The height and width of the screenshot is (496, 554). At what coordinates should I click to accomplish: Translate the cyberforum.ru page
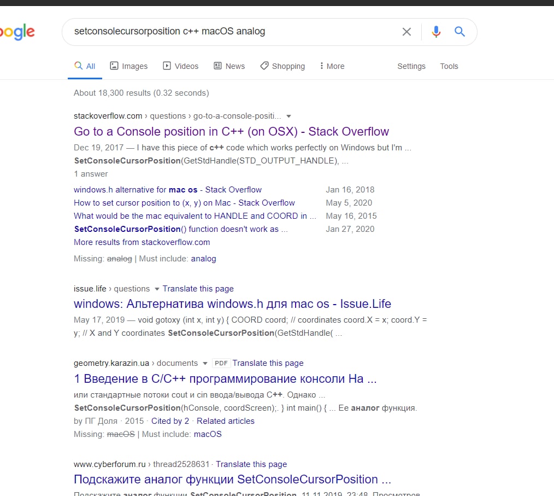[x=251, y=464]
